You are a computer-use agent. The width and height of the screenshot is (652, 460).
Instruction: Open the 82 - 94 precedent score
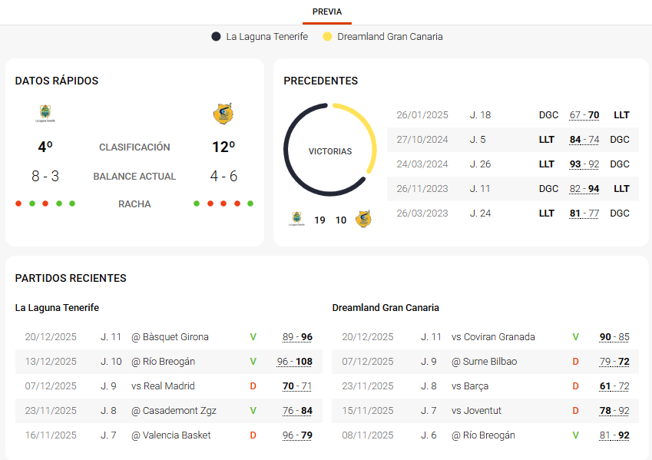point(584,189)
